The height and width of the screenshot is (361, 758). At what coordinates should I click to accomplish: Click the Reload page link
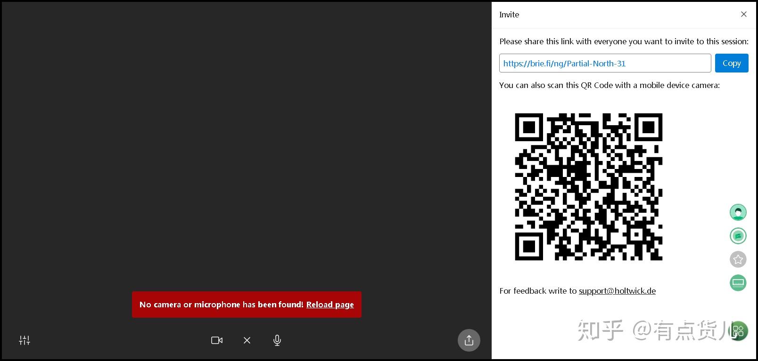[330, 305]
